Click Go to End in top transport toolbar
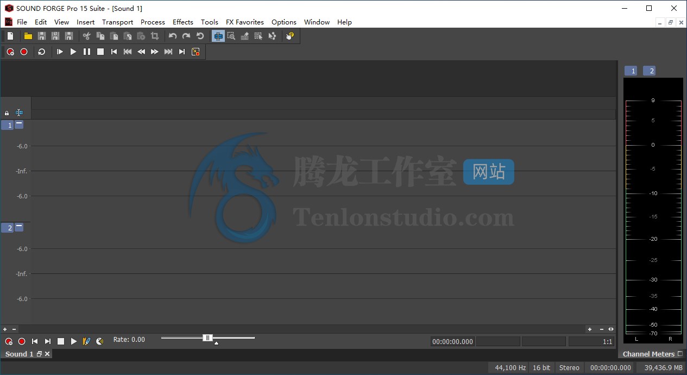The width and height of the screenshot is (687, 375). [x=182, y=52]
